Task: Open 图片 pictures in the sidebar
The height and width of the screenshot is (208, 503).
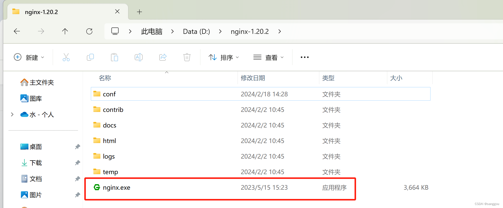Action: pos(31,195)
